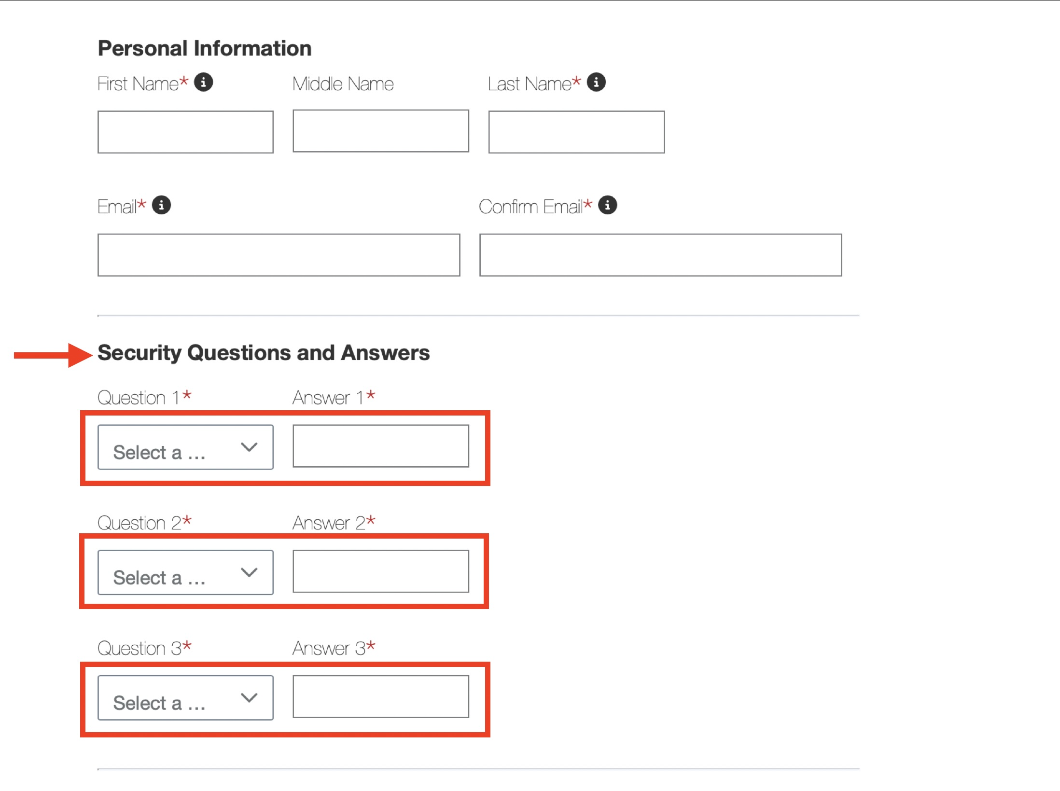Focus the First Name text field
Image resolution: width=1060 pixels, height=791 pixels.
click(x=185, y=132)
